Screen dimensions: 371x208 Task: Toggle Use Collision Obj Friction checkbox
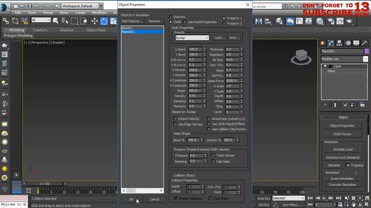click(x=209, y=129)
